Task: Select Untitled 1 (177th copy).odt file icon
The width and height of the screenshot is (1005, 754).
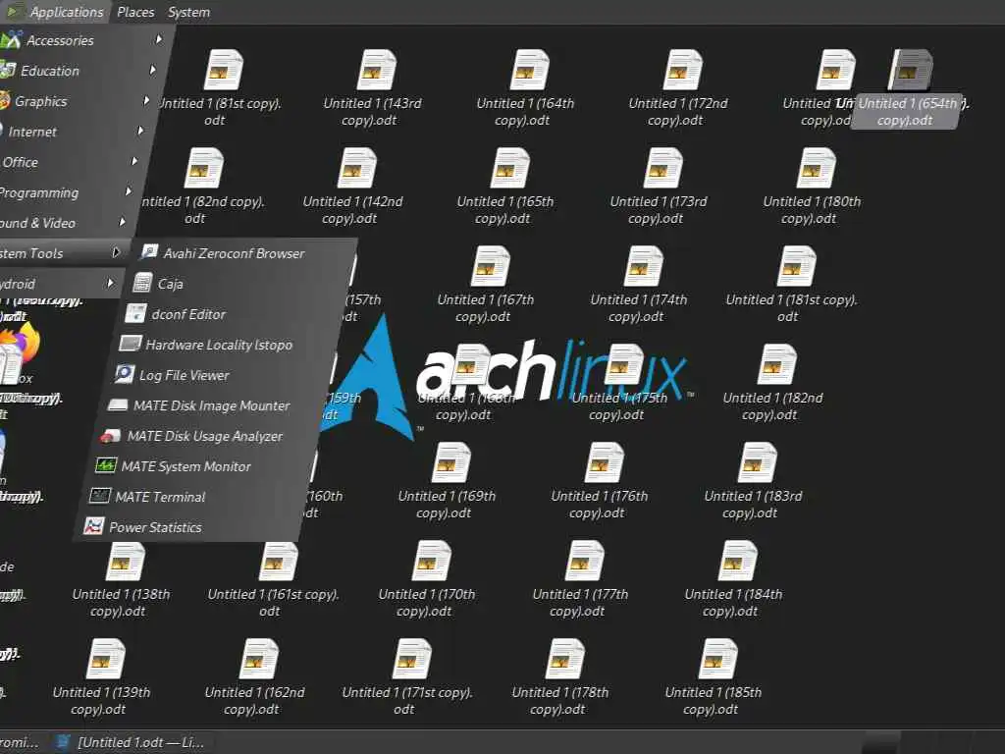Action: click(x=585, y=561)
